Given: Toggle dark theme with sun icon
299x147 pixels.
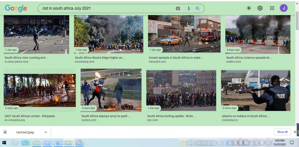Looking at the screenshot, I should click(249, 8).
